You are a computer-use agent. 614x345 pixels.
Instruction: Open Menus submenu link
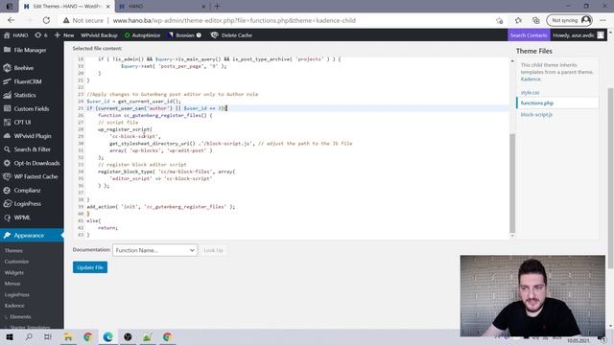pyautogui.click(x=12, y=284)
